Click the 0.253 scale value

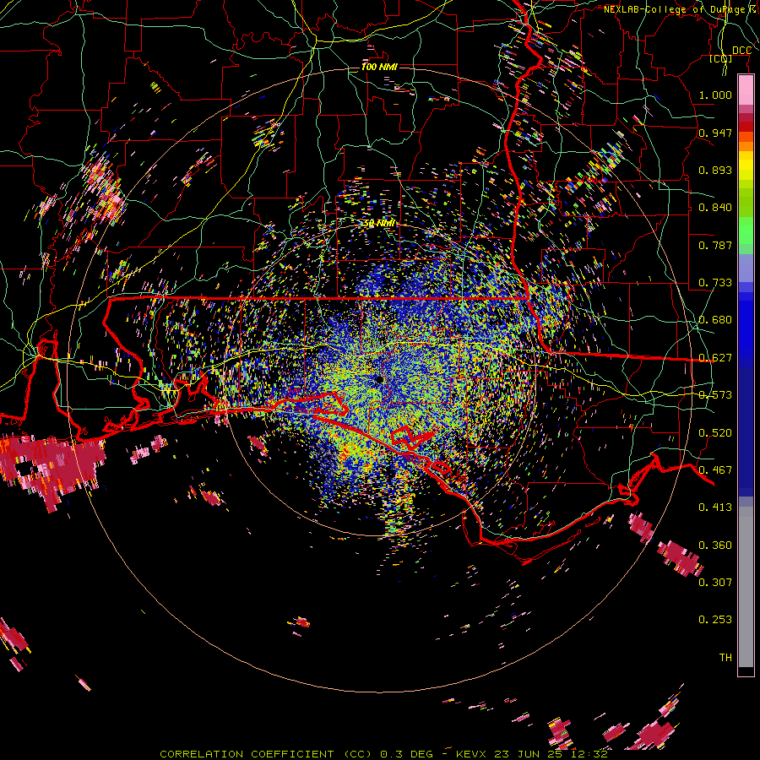tap(715, 620)
